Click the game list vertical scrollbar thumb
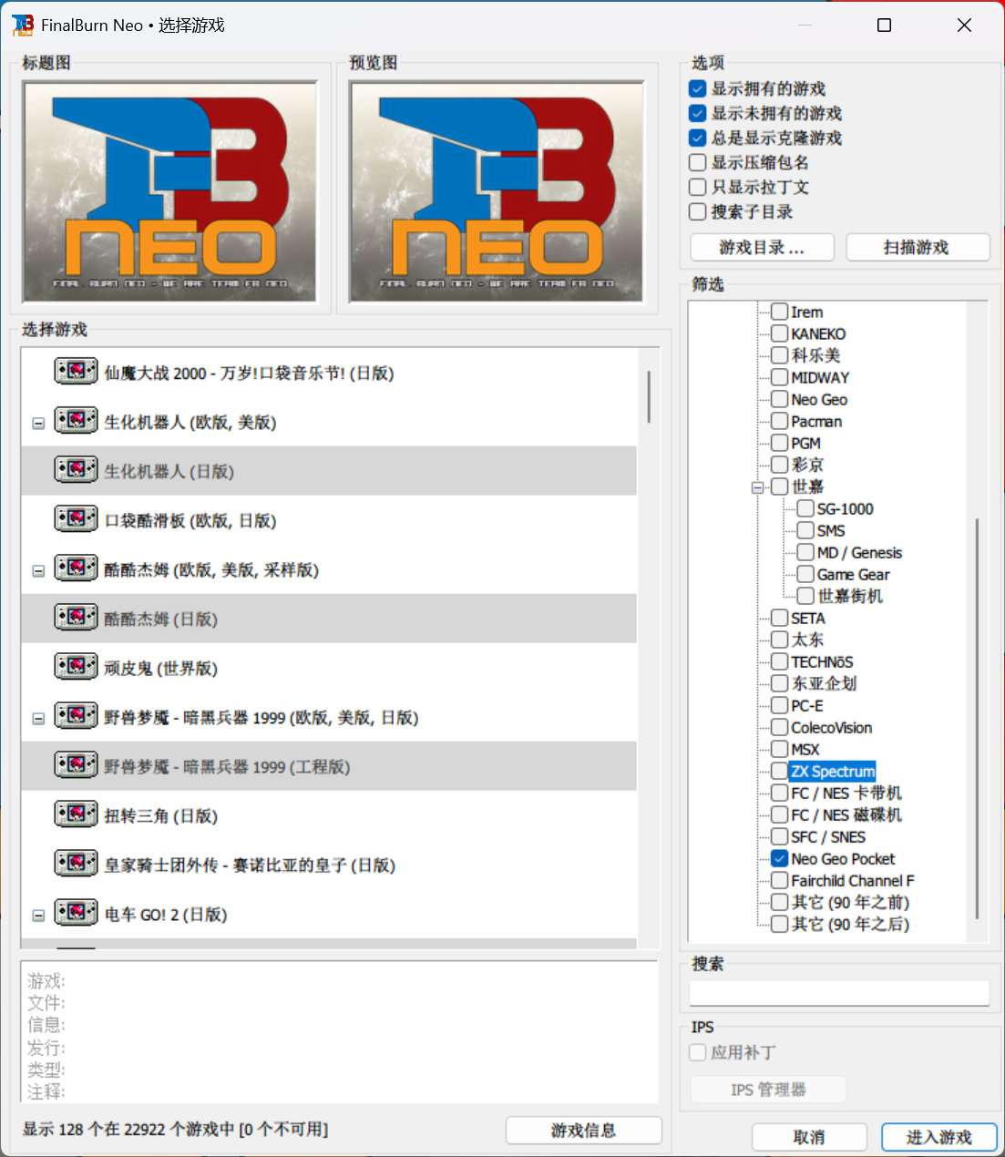1005x1157 pixels. 649,396
